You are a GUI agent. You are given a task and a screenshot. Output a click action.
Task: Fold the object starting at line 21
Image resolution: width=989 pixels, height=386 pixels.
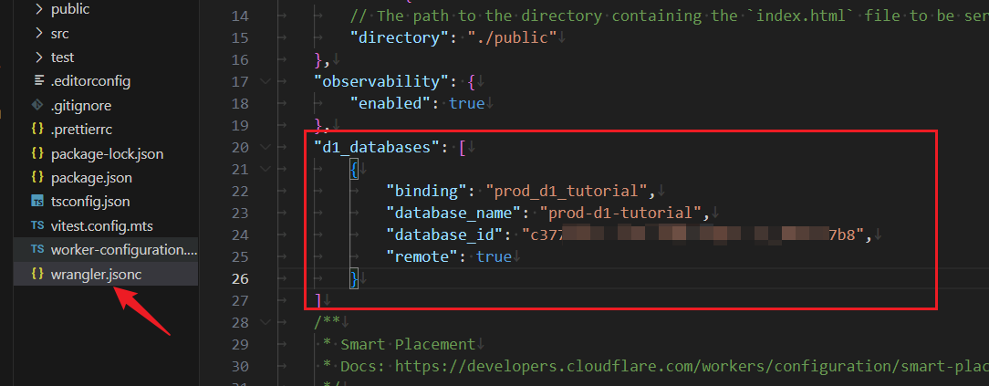265,170
